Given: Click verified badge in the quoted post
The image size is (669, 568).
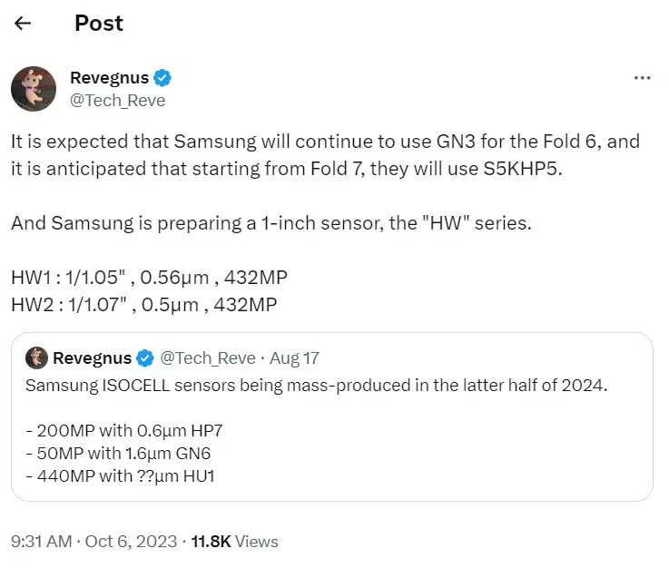Looking at the screenshot, I should coord(146,358).
